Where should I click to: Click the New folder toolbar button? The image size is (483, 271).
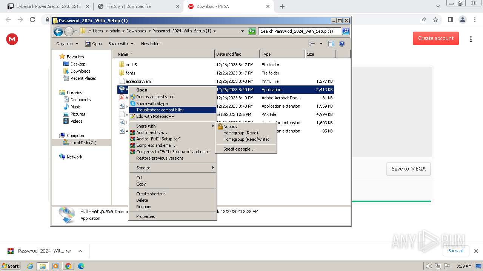pyautogui.click(x=151, y=44)
